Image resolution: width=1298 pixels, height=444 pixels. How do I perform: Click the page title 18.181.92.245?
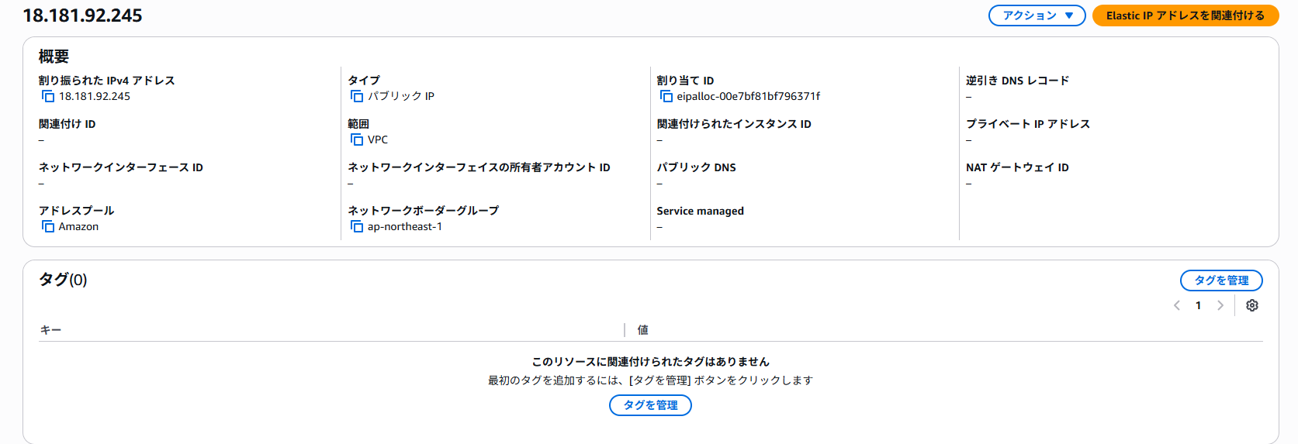click(x=83, y=15)
